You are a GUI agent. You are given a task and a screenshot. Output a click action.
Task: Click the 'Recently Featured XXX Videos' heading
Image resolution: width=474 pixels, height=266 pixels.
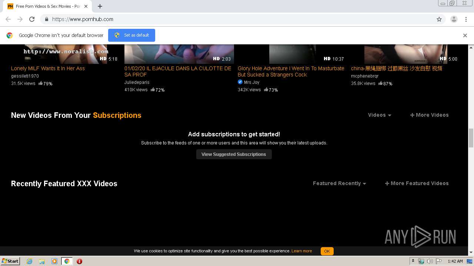click(x=64, y=184)
